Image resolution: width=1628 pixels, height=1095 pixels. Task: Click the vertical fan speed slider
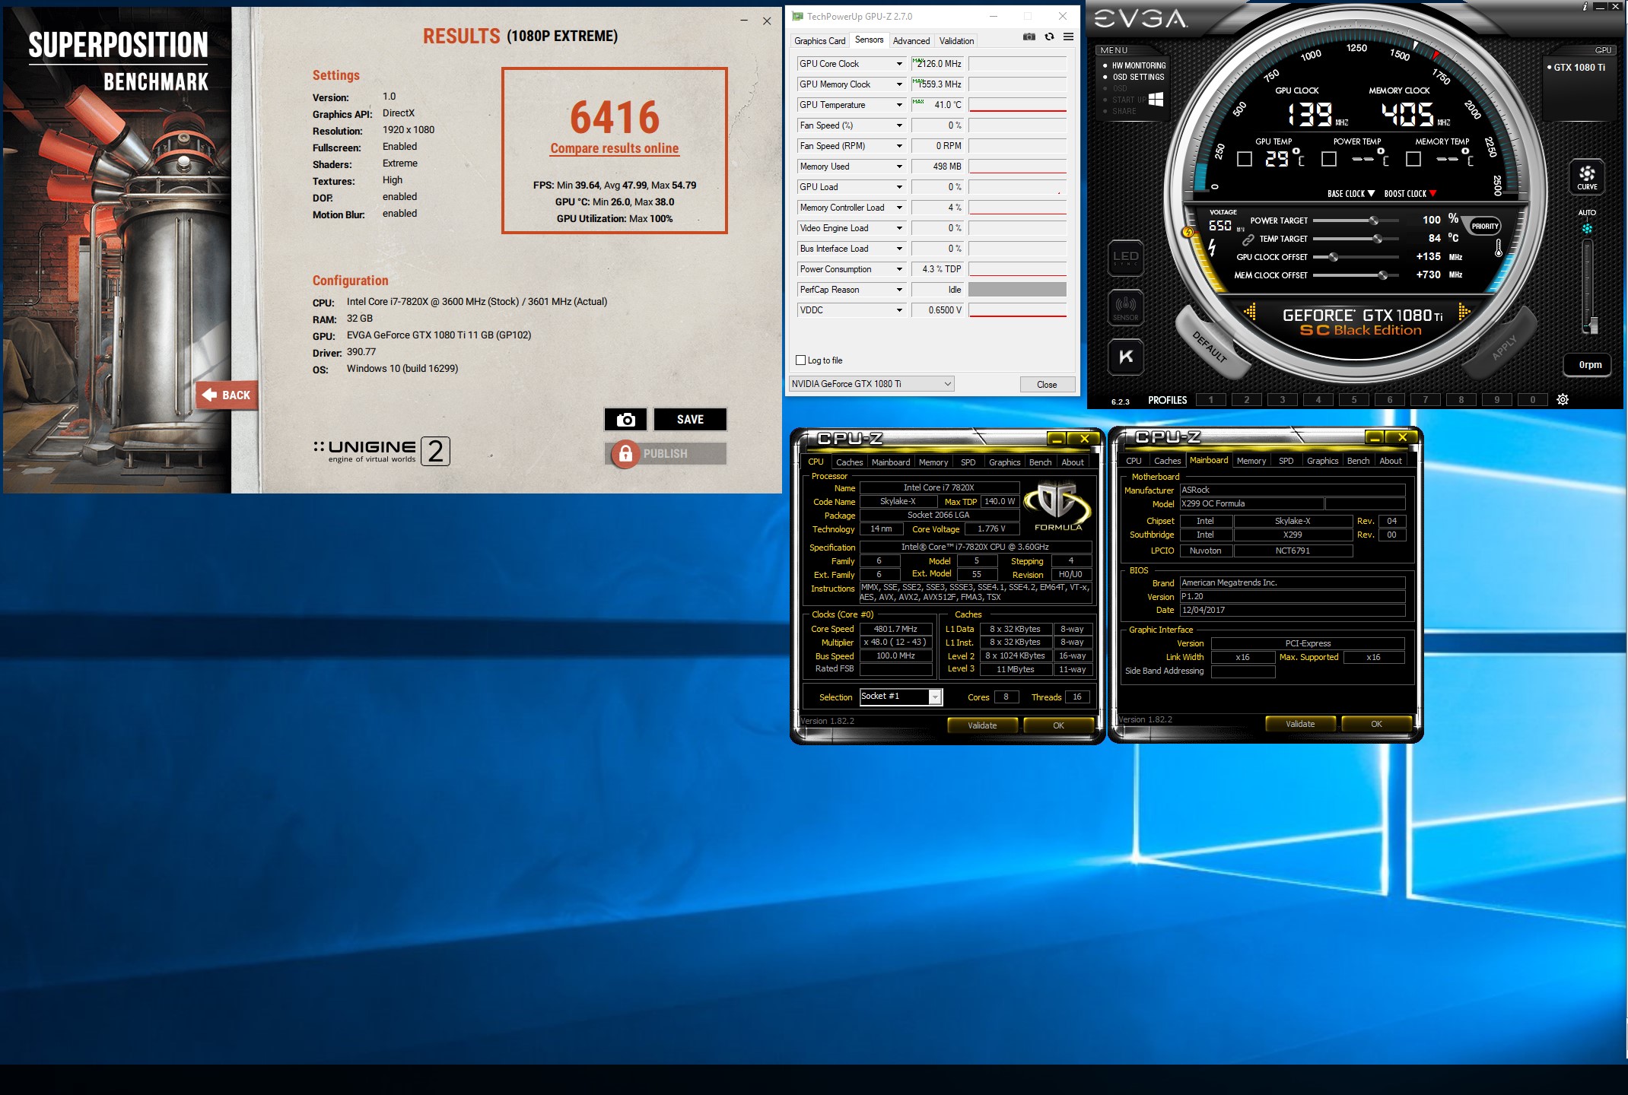(x=1588, y=287)
